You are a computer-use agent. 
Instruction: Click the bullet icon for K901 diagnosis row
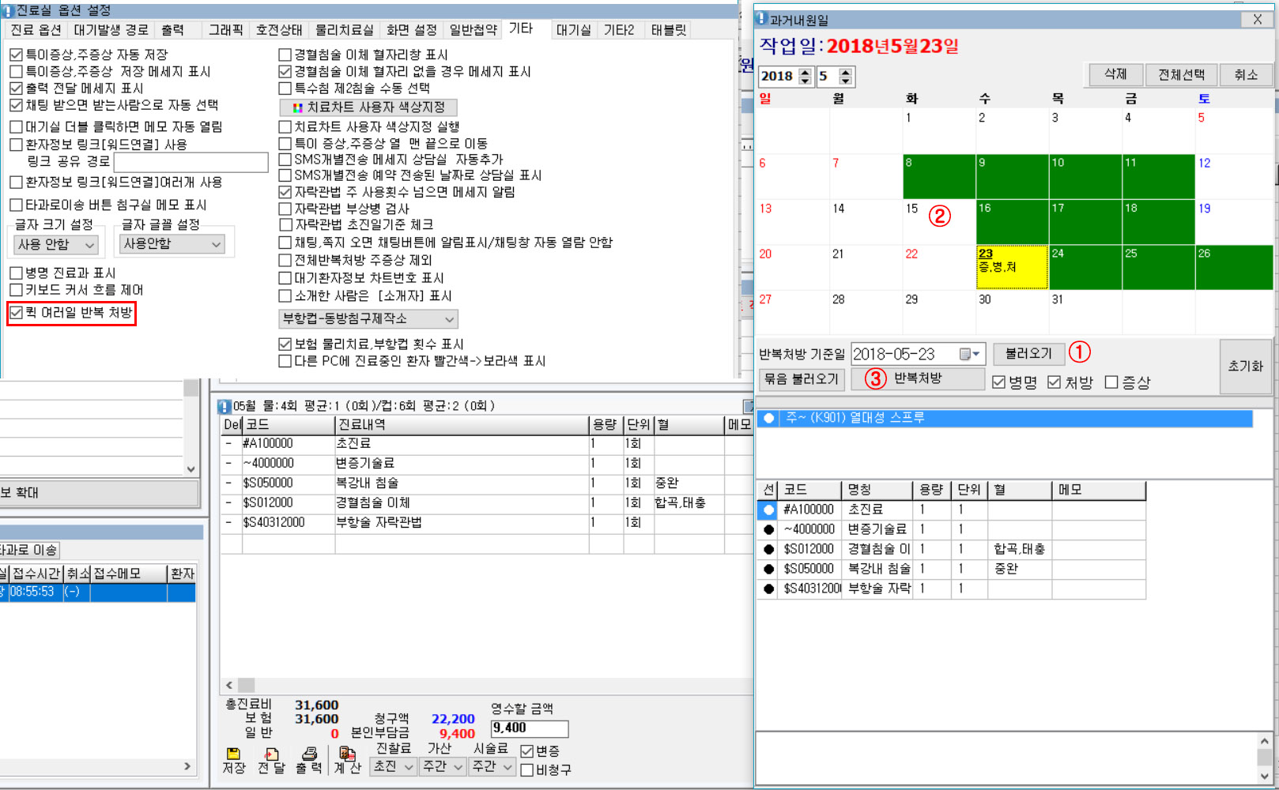pos(768,418)
